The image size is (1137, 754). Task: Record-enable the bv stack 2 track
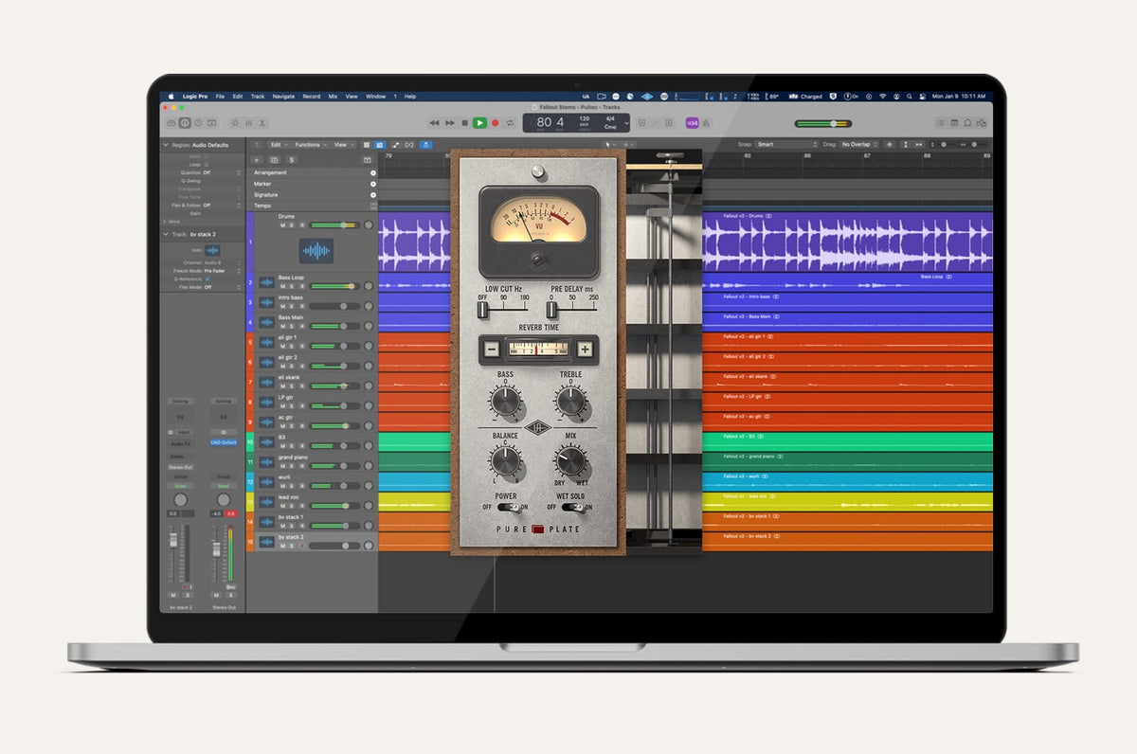[x=301, y=546]
